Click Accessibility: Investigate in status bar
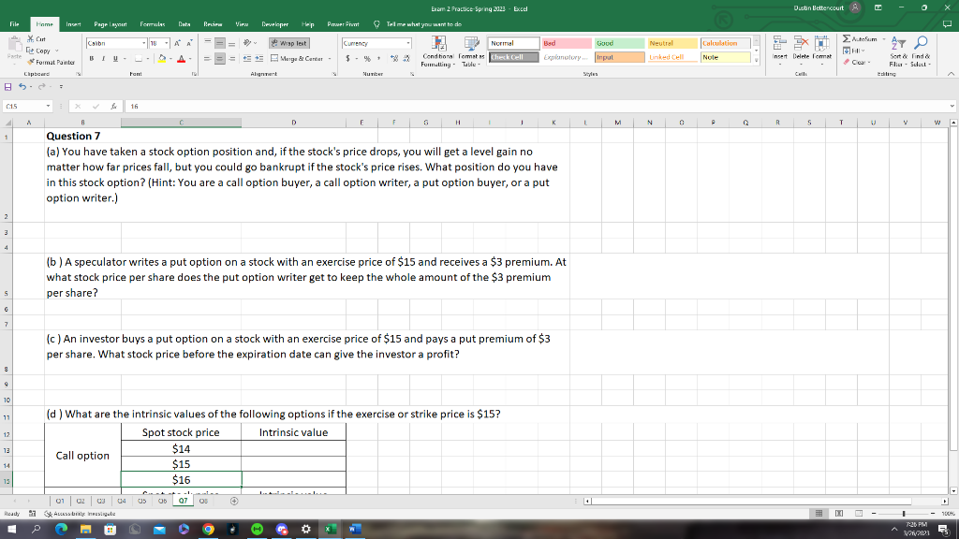This screenshot has width=959, height=539. pyautogui.click(x=80, y=514)
